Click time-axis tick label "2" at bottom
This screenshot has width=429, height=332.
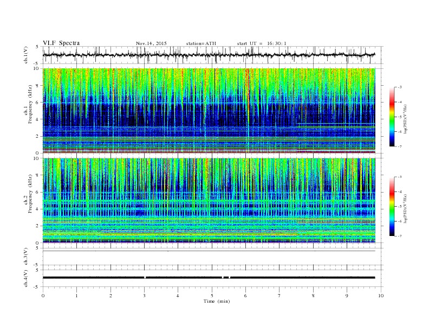[110, 296]
